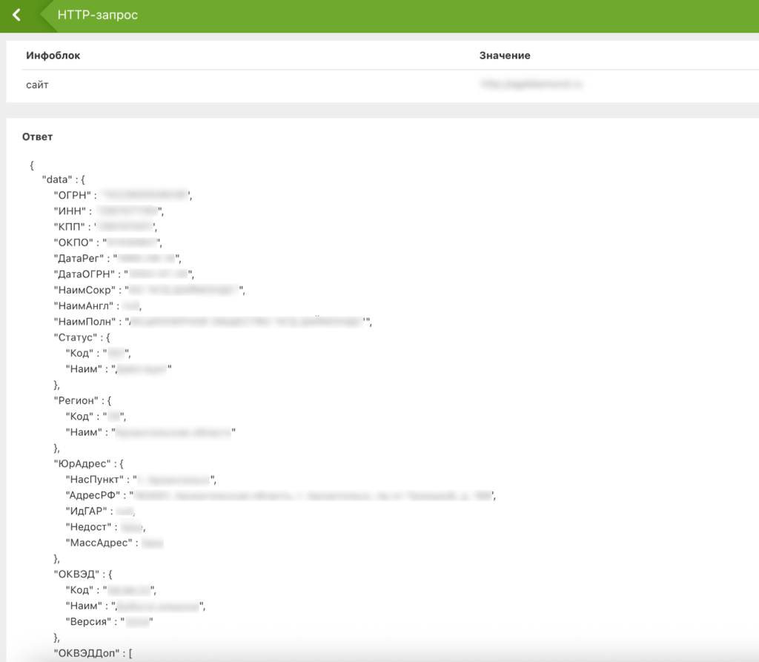Click the Ответ section heading
The width and height of the screenshot is (759, 662).
pyautogui.click(x=37, y=137)
